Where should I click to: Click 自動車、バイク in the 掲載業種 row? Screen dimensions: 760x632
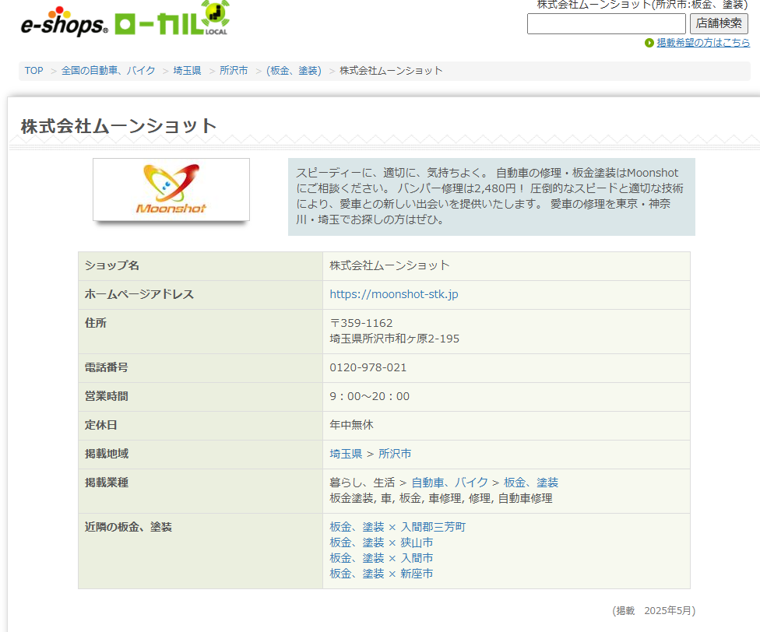tap(449, 483)
